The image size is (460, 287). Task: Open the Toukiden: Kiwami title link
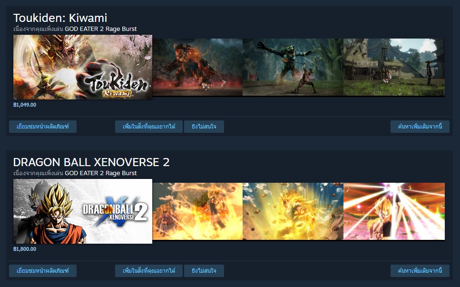coord(60,18)
